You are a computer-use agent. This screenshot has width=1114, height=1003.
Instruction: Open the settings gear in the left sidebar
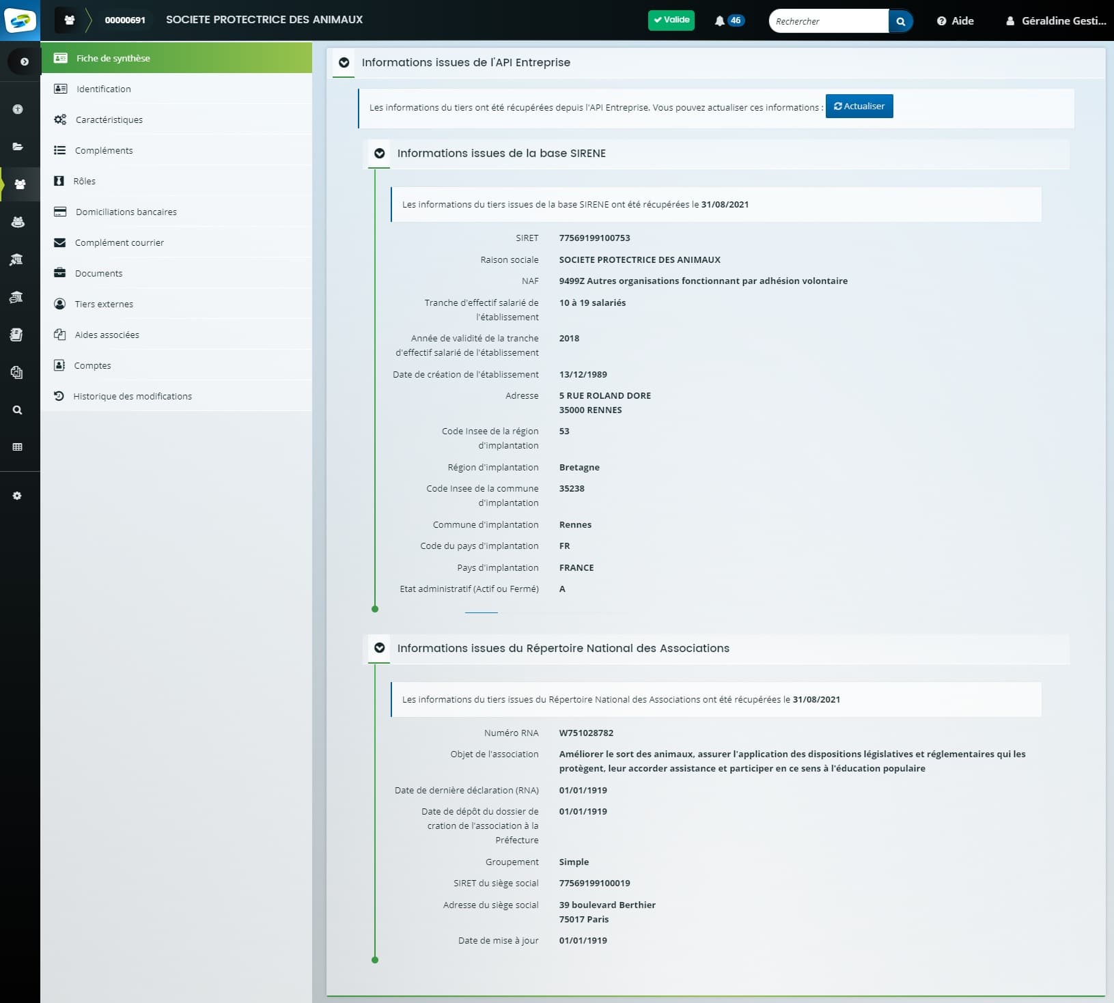pyautogui.click(x=18, y=496)
